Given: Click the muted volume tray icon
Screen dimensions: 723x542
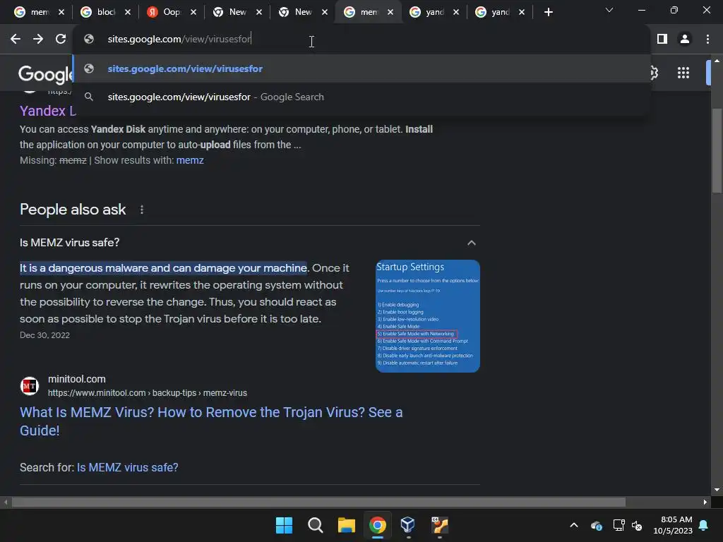Looking at the screenshot, I should 638,525.
